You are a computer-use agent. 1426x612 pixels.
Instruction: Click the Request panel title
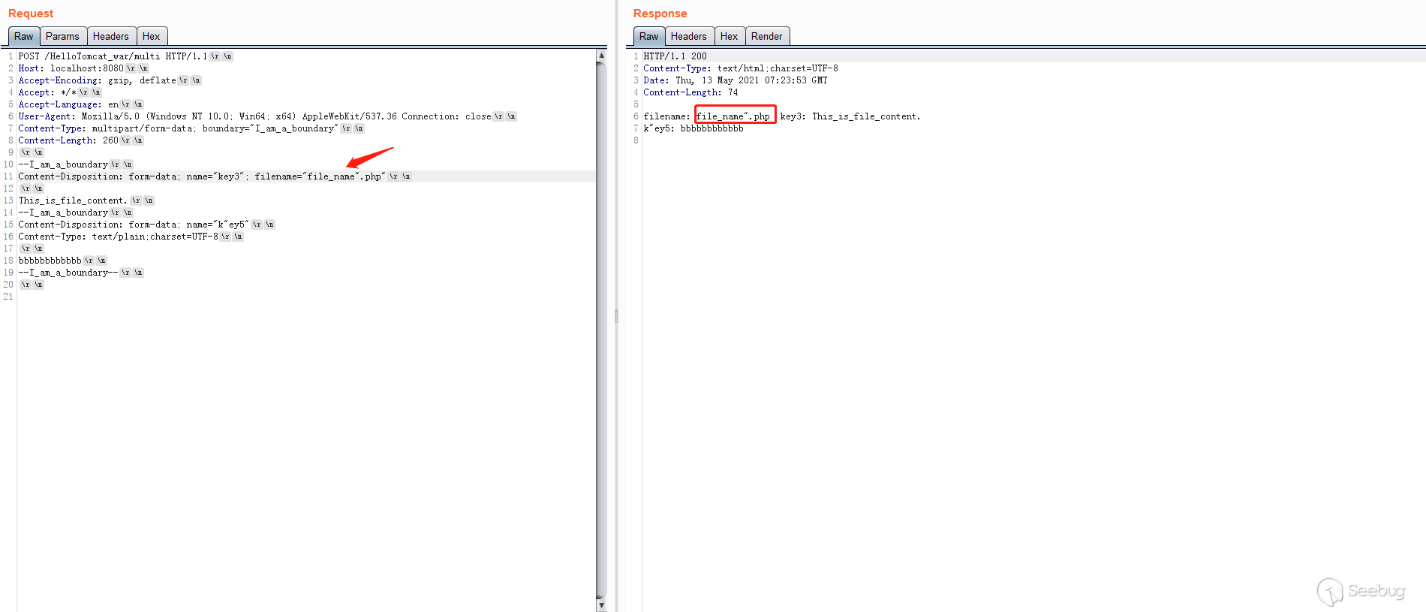pos(31,14)
